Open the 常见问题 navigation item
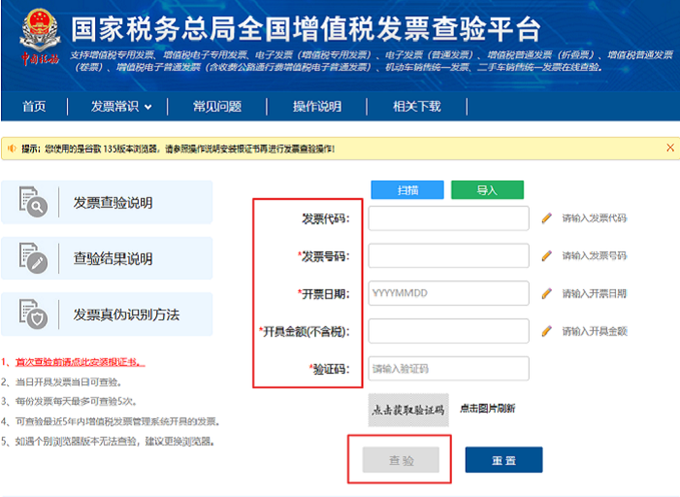 pyautogui.click(x=217, y=107)
